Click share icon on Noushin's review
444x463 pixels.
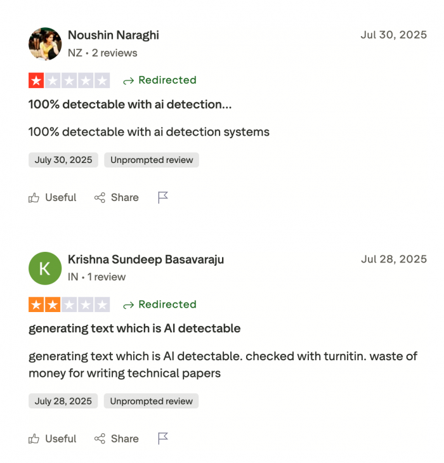[100, 198]
